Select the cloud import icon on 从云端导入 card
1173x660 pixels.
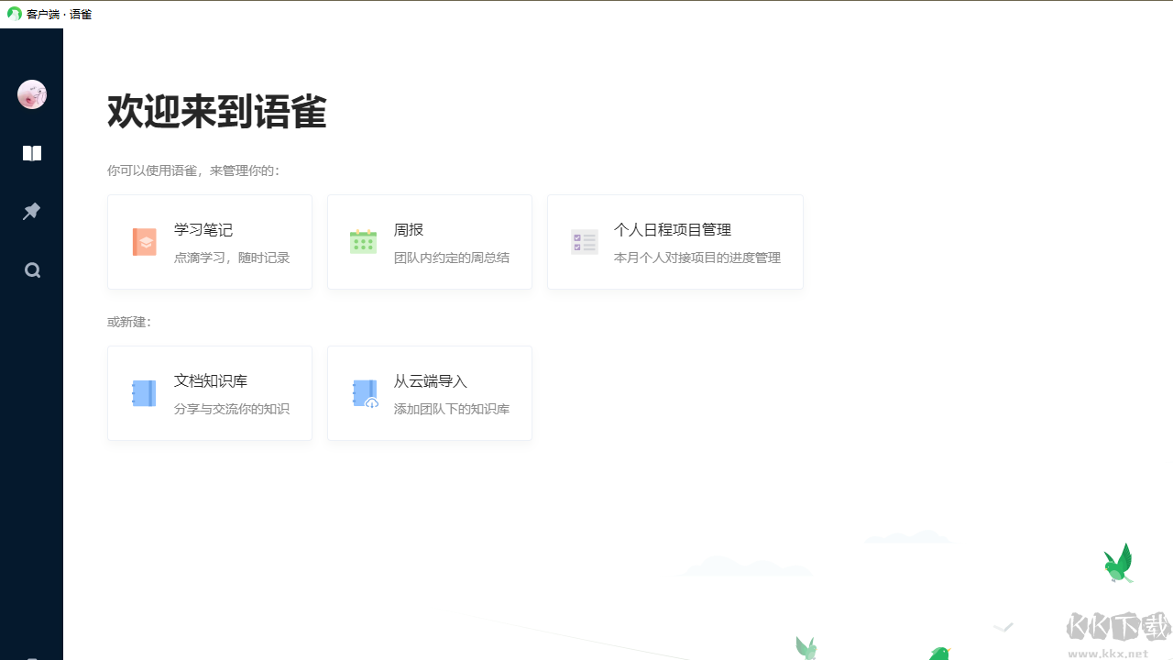click(364, 392)
